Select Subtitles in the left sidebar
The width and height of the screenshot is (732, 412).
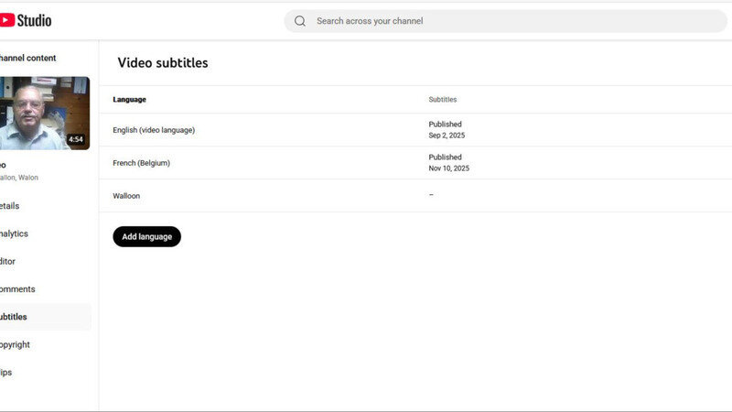14,317
